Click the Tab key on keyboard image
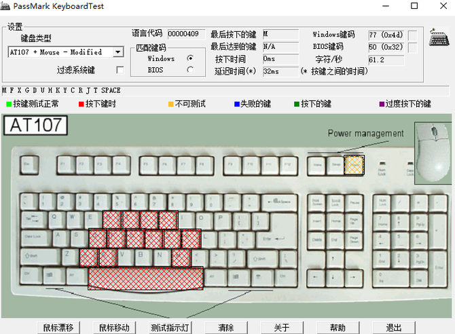The height and width of the screenshot is (334, 455). pyautogui.click(x=34, y=220)
